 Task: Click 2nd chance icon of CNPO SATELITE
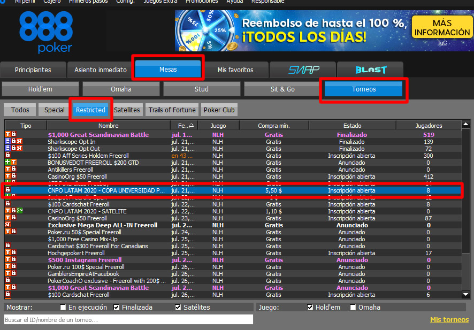[20, 211]
